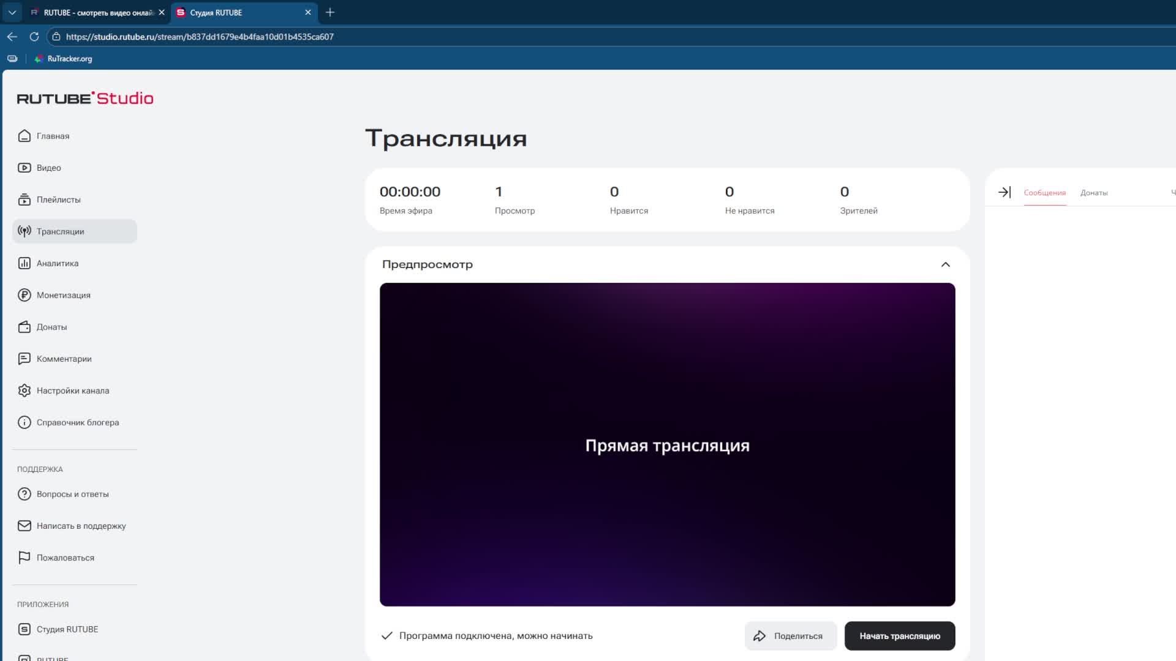The height and width of the screenshot is (661, 1176).
Task: Open the Главная home icon in sidebar
Action: [24, 136]
